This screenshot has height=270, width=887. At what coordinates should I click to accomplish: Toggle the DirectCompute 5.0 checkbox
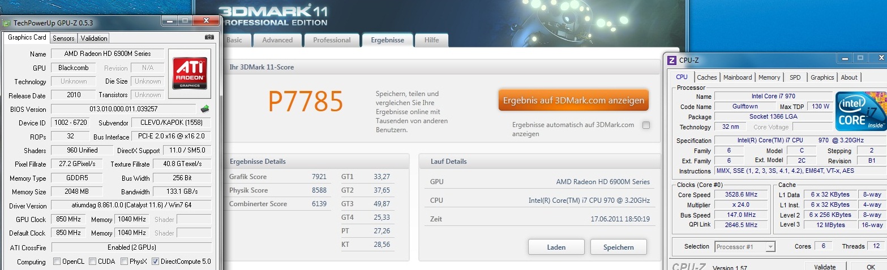155,262
